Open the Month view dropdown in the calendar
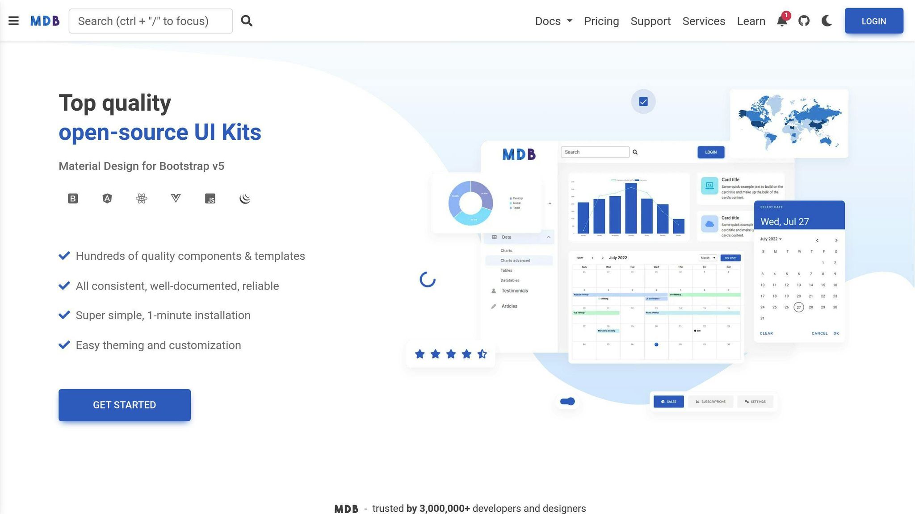The image size is (915, 514). click(707, 257)
